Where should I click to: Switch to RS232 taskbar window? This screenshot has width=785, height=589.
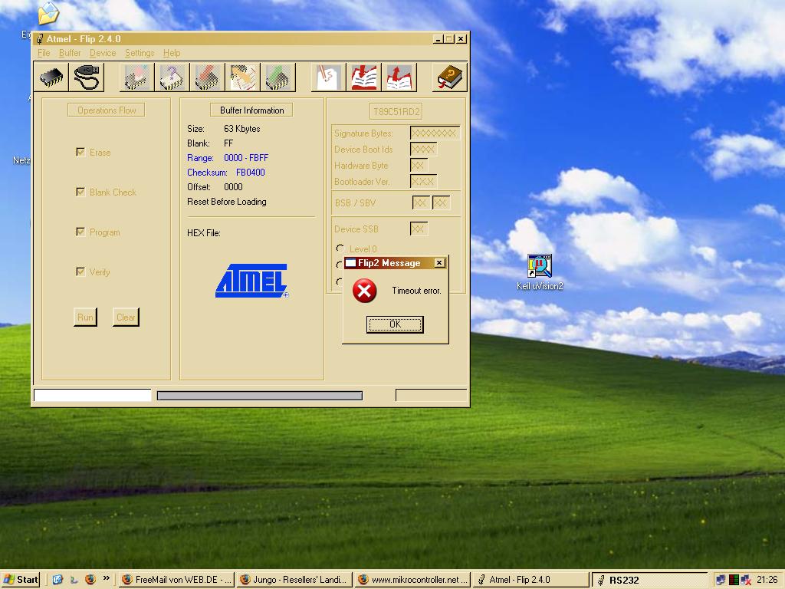(649, 580)
